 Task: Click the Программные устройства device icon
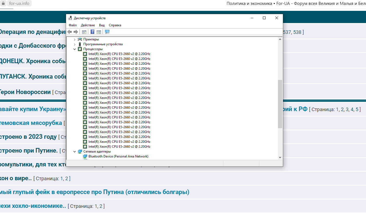coord(80,44)
